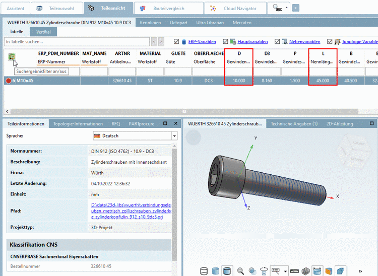This screenshot has height=276, width=378.
Task: Activate the ruler measurement icon
Action: 294,271
